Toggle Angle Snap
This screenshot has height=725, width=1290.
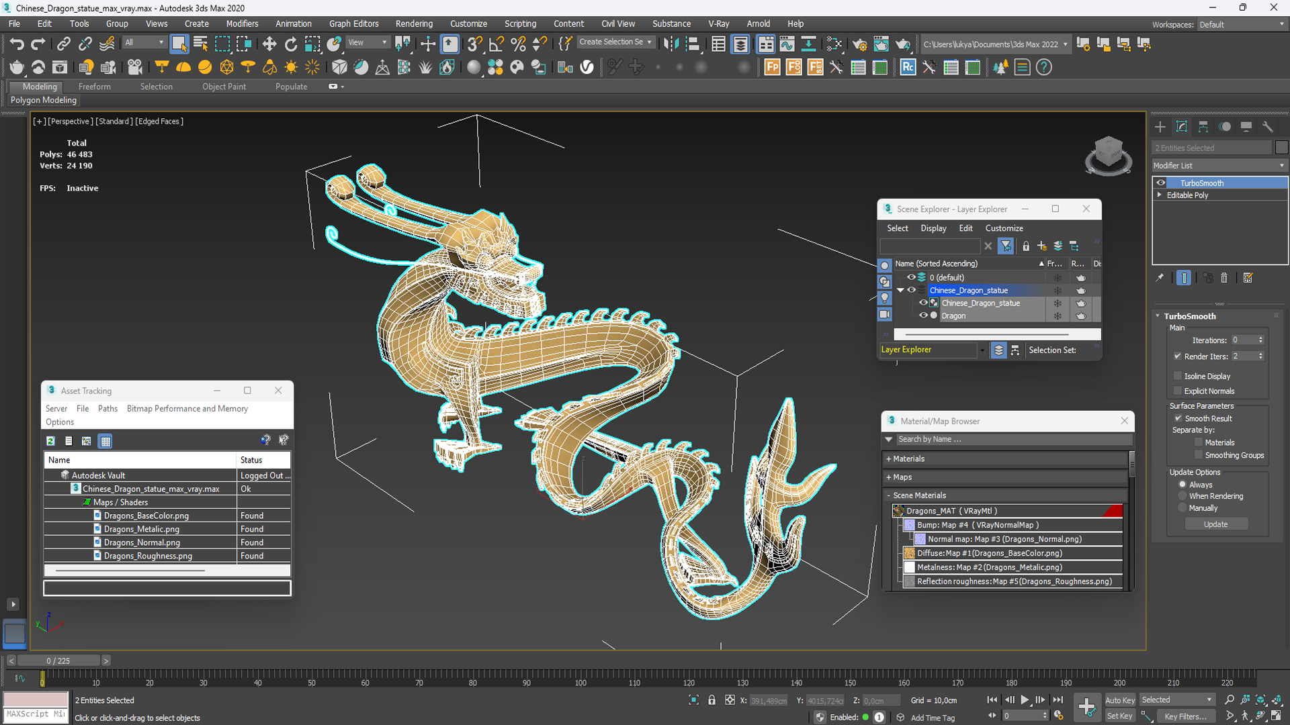pos(497,44)
